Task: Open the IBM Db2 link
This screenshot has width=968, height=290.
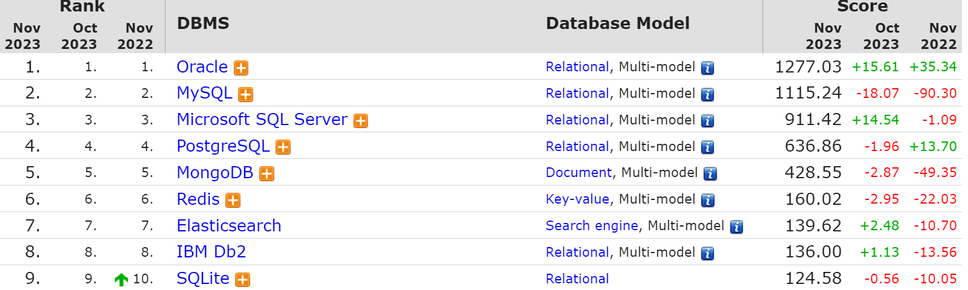Action: (211, 252)
